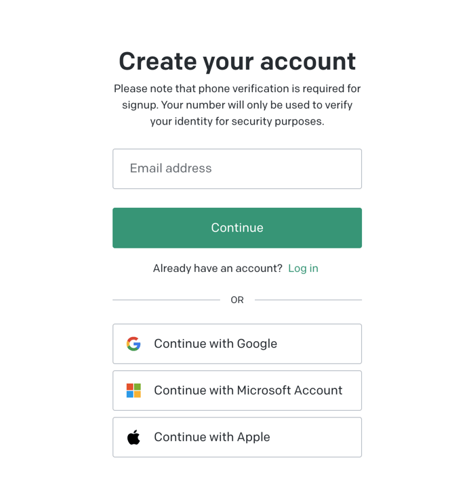This screenshot has height=494, width=473.
Task: Click the "Continue with Google" label text
Action: point(215,344)
